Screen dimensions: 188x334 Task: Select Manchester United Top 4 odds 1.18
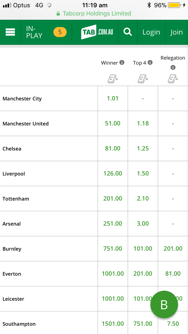[x=143, y=123]
